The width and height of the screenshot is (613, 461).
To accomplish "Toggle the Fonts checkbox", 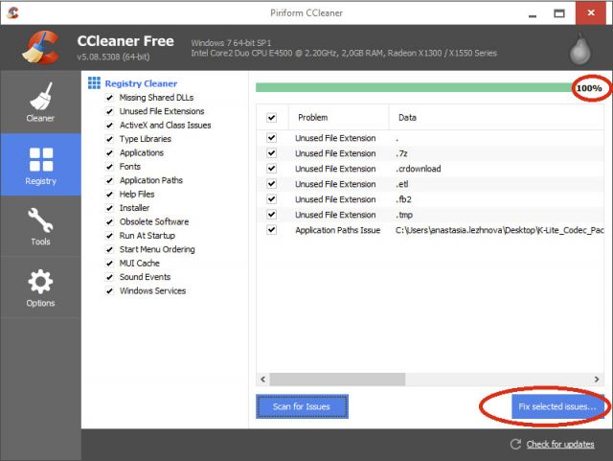I will (x=110, y=167).
